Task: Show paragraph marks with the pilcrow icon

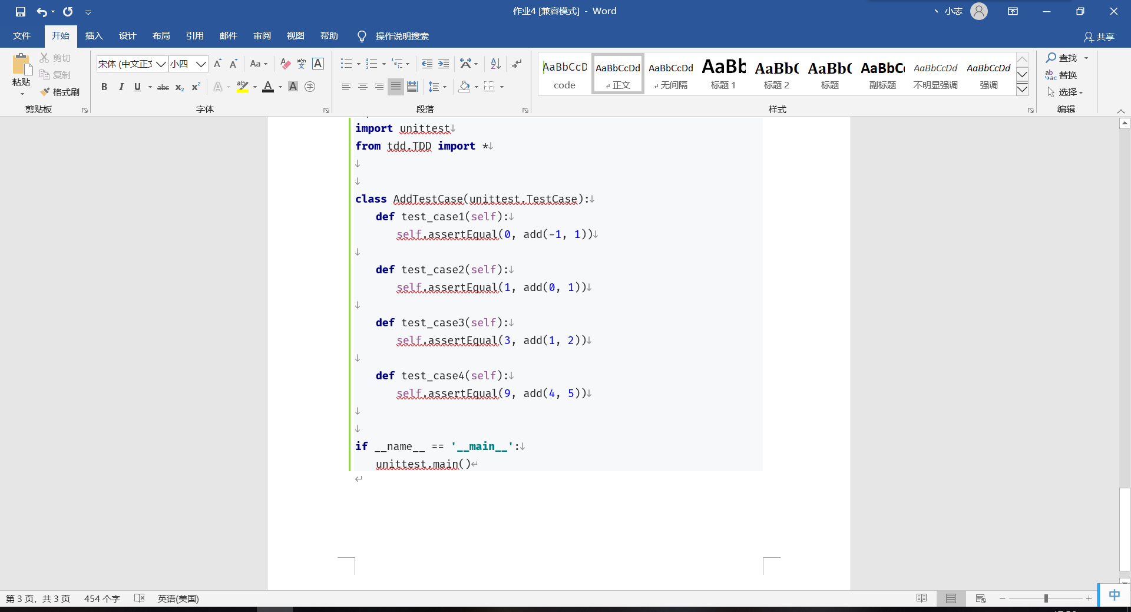Action: pyautogui.click(x=517, y=64)
